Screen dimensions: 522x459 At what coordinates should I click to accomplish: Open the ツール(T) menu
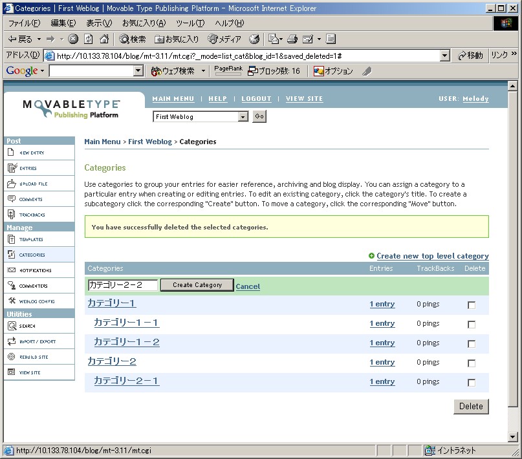[x=190, y=23]
